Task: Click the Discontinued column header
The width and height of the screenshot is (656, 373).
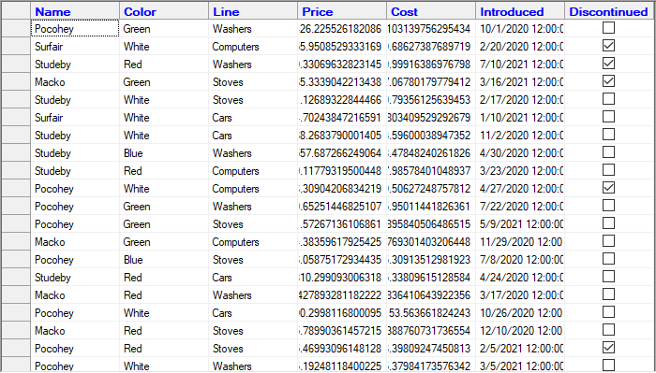Action: [x=608, y=11]
